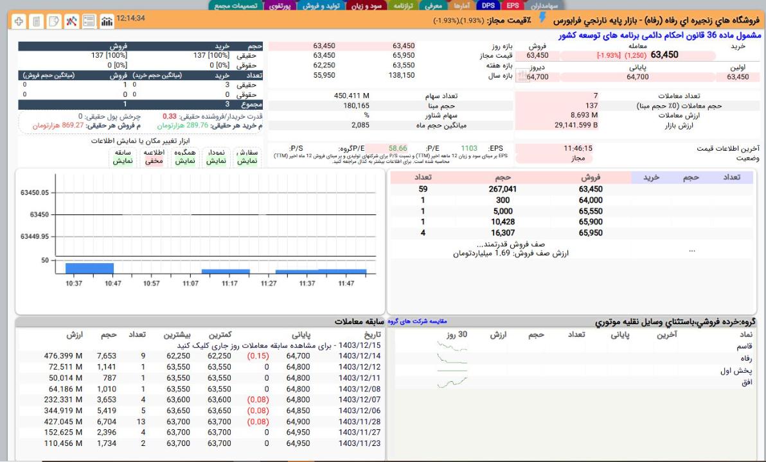Toggle the سفارش display switch
The width and height of the screenshot is (766, 462).
pos(248,157)
